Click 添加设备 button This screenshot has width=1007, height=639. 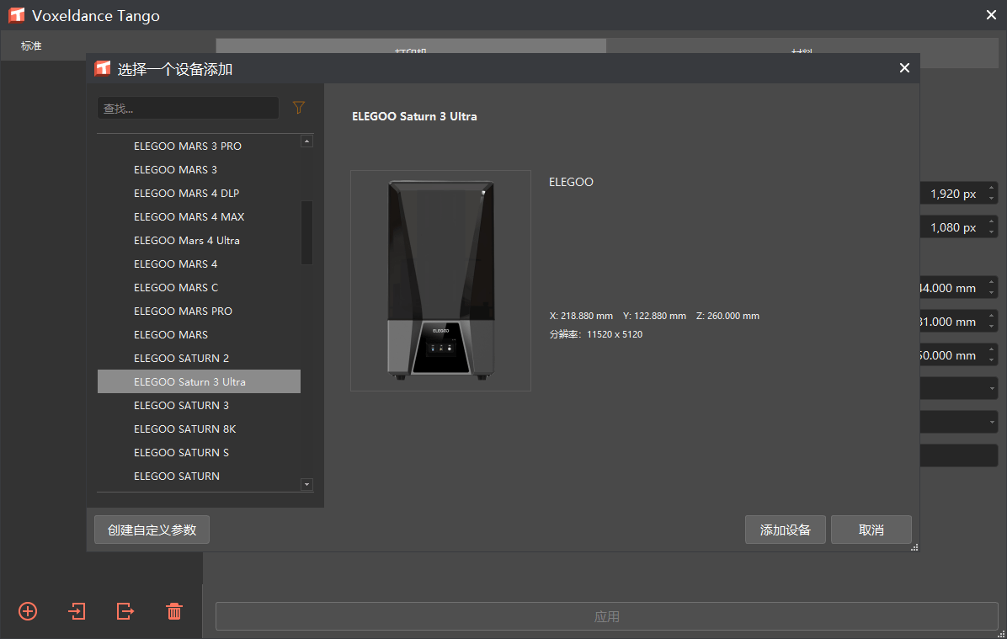pyautogui.click(x=786, y=530)
